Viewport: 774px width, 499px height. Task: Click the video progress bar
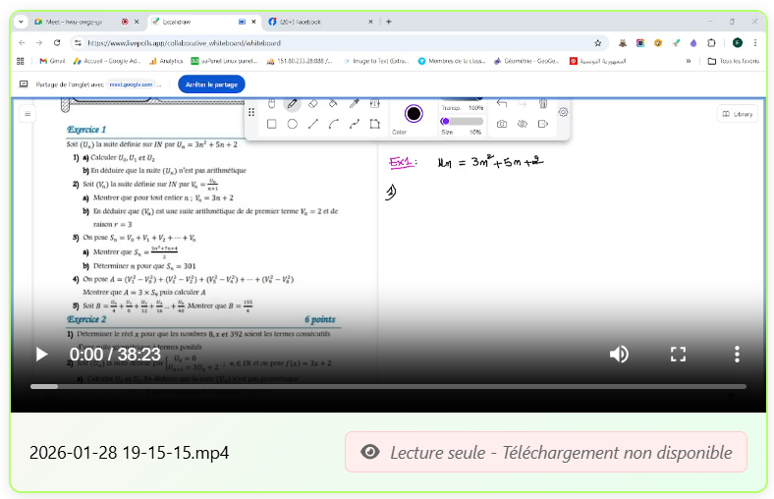coord(388,386)
